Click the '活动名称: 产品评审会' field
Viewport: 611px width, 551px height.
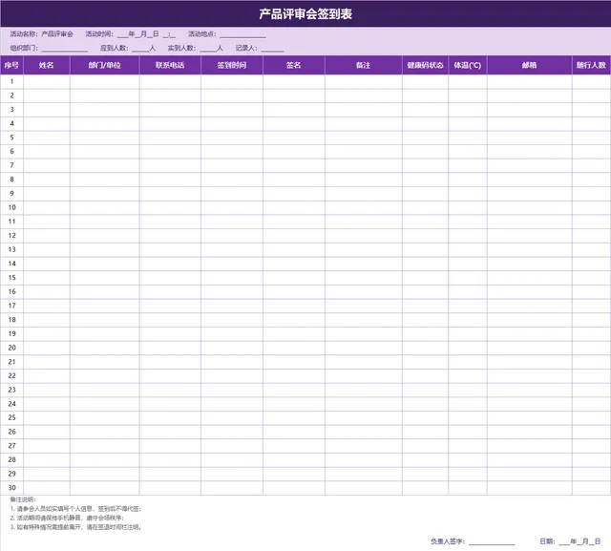click(x=42, y=34)
